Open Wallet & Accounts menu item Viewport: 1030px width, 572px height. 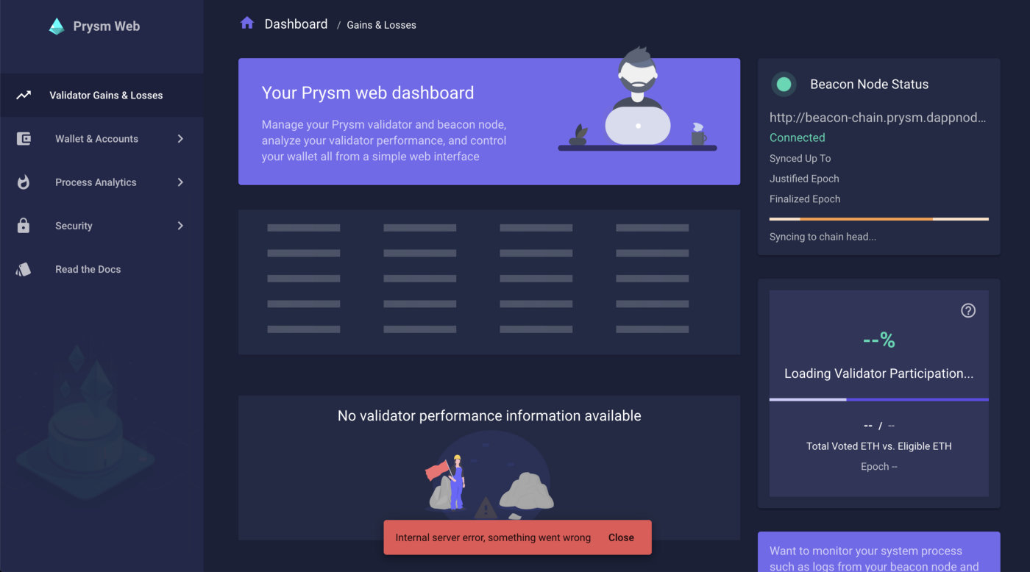coord(102,138)
